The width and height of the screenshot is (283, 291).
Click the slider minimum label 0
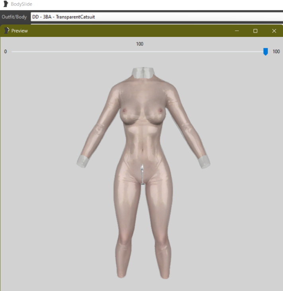pos(6,52)
